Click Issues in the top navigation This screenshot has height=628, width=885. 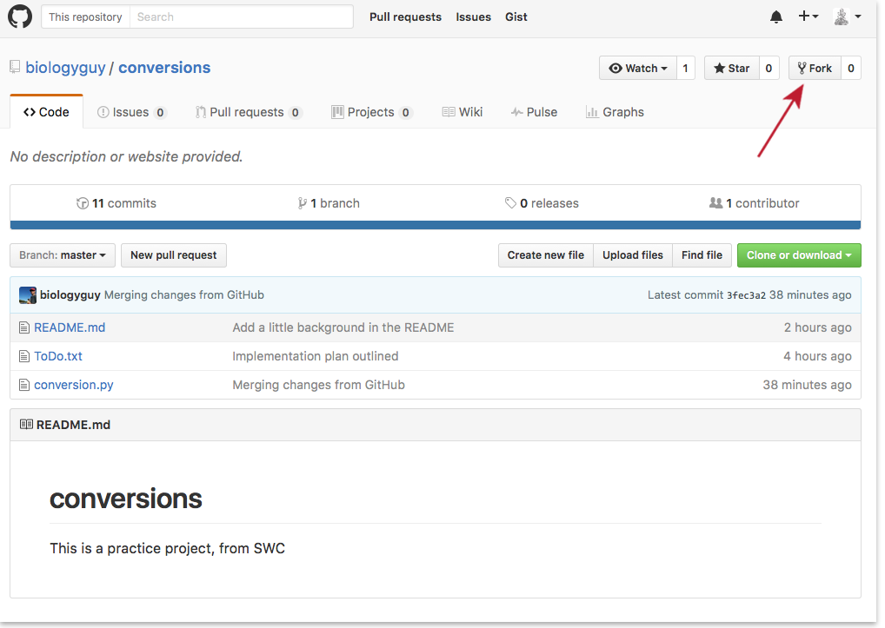click(473, 17)
